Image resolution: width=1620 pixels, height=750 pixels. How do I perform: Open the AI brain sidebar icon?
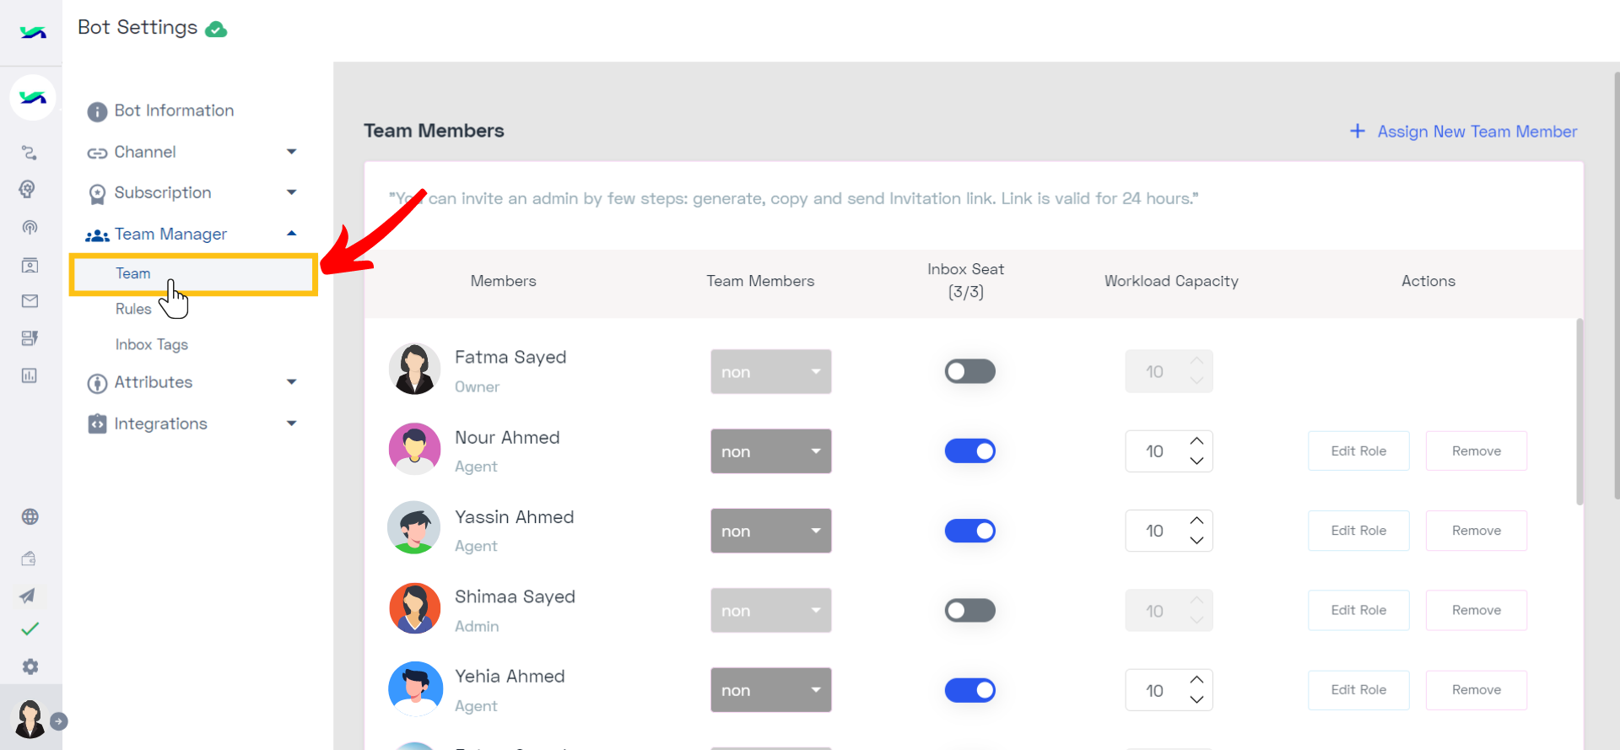point(28,189)
